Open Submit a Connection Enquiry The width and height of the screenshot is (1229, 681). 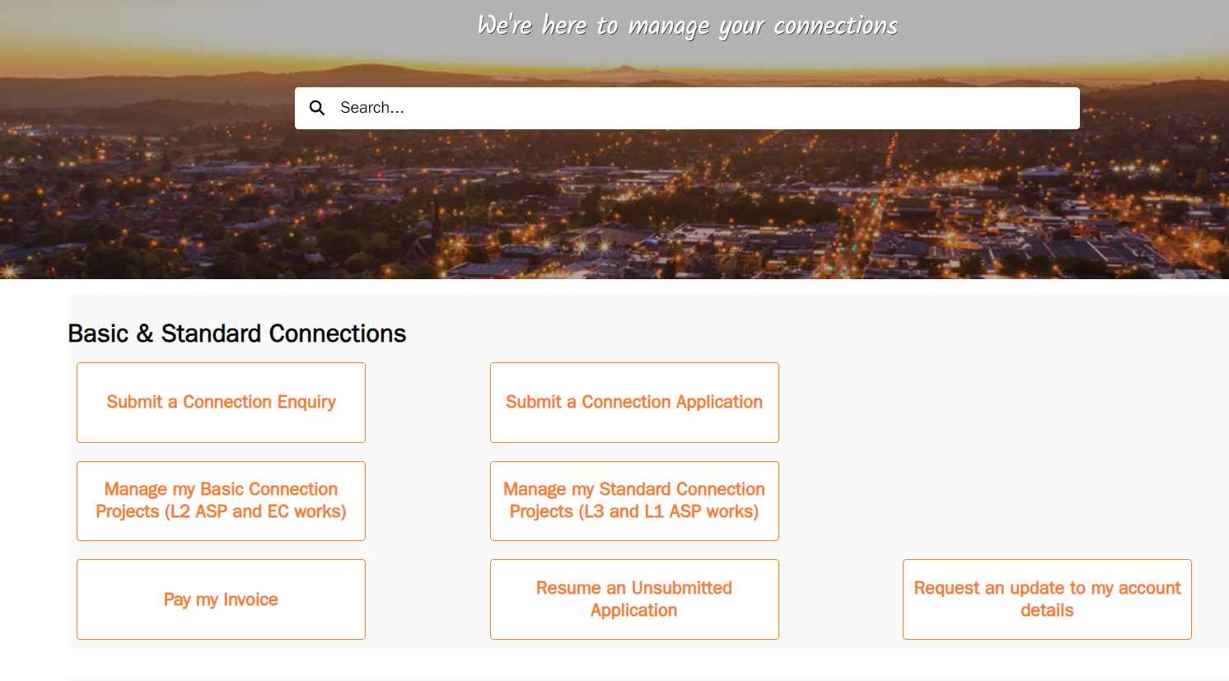[x=221, y=403]
